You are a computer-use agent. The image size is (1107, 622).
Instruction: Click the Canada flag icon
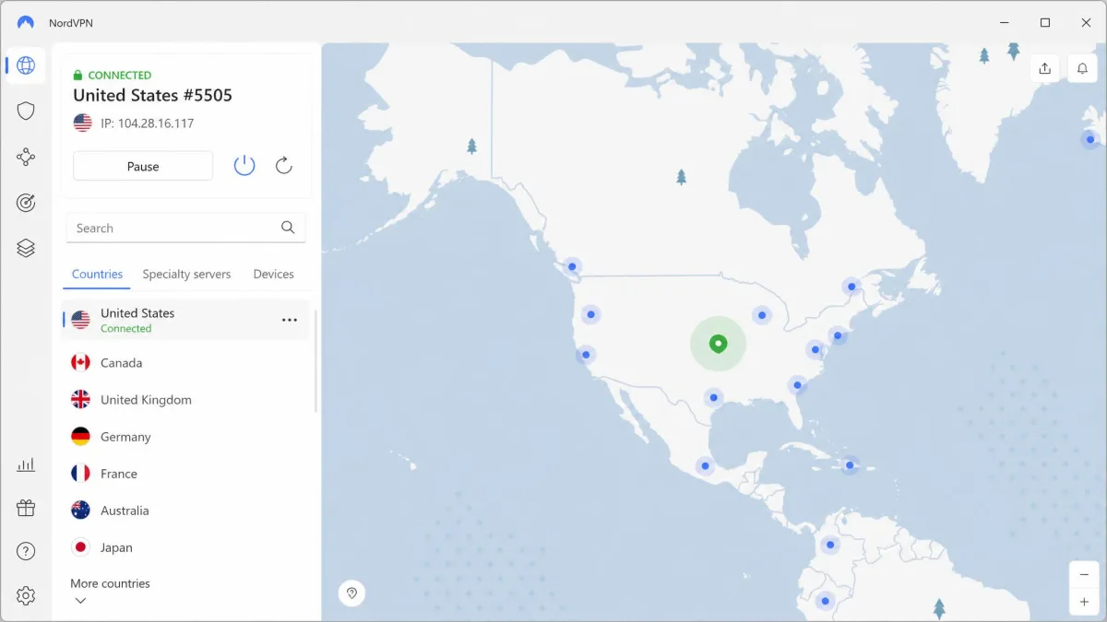[80, 363]
